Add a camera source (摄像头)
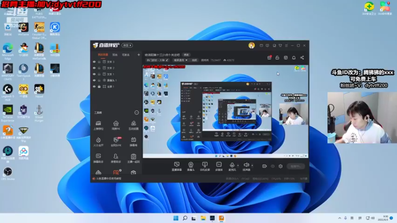Viewport: 397px width, 223px height. pyautogui.click(x=191, y=167)
